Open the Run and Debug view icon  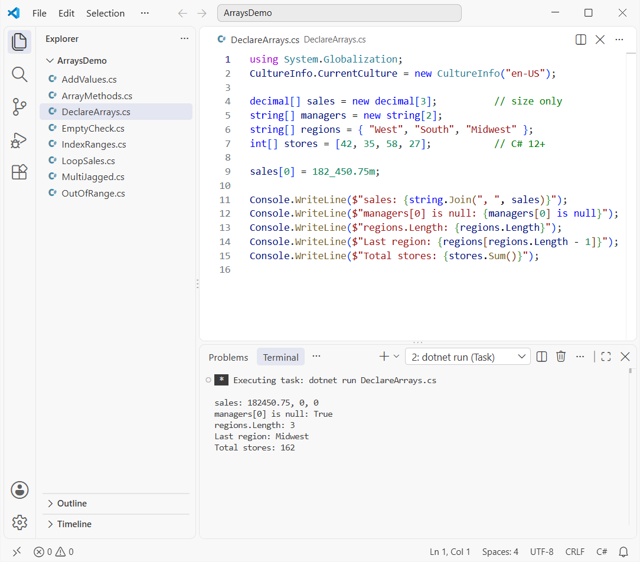[x=19, y=140]
